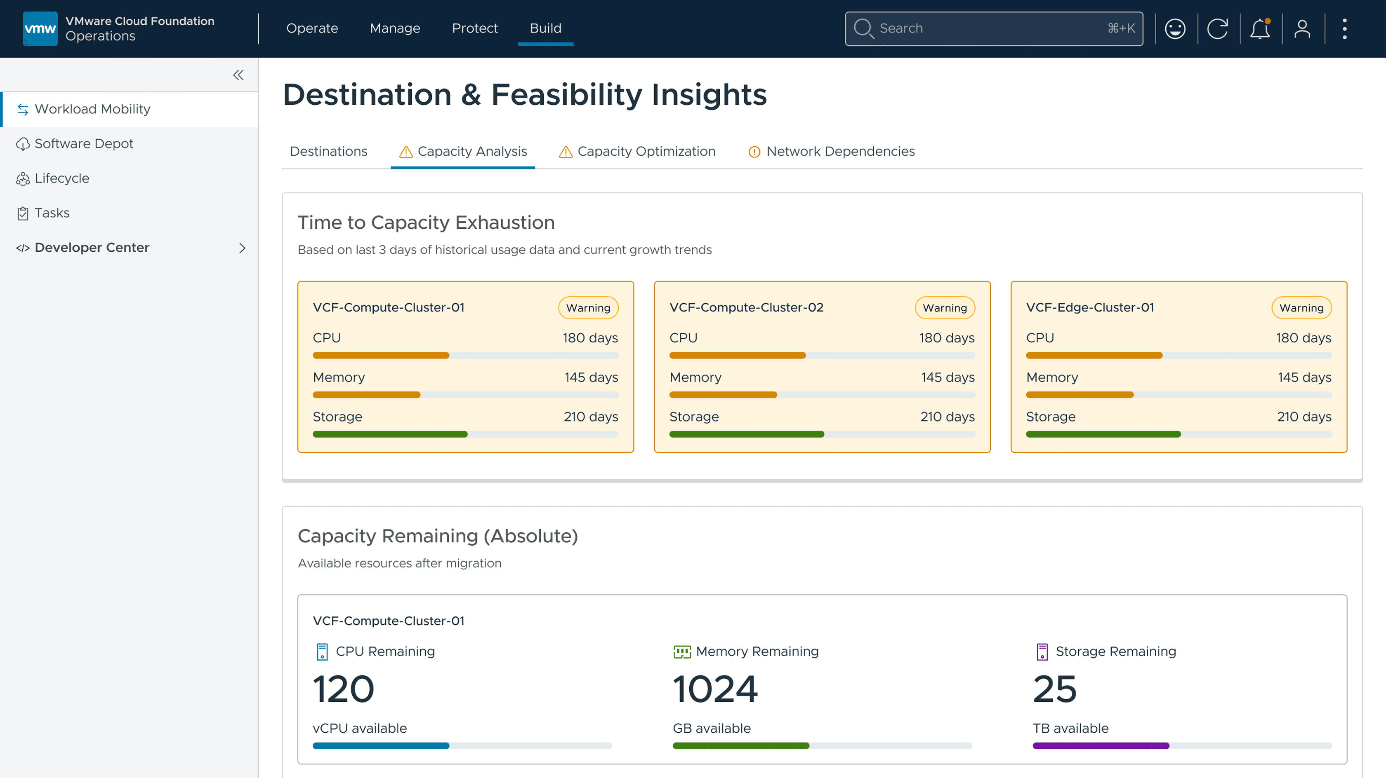1386x778 pixels.
Task: Expand the Developer Center chevron
Action: [242, 248]
